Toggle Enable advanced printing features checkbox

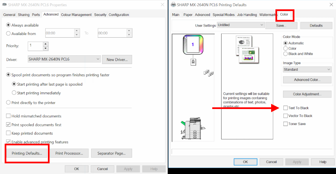[8, 142]
